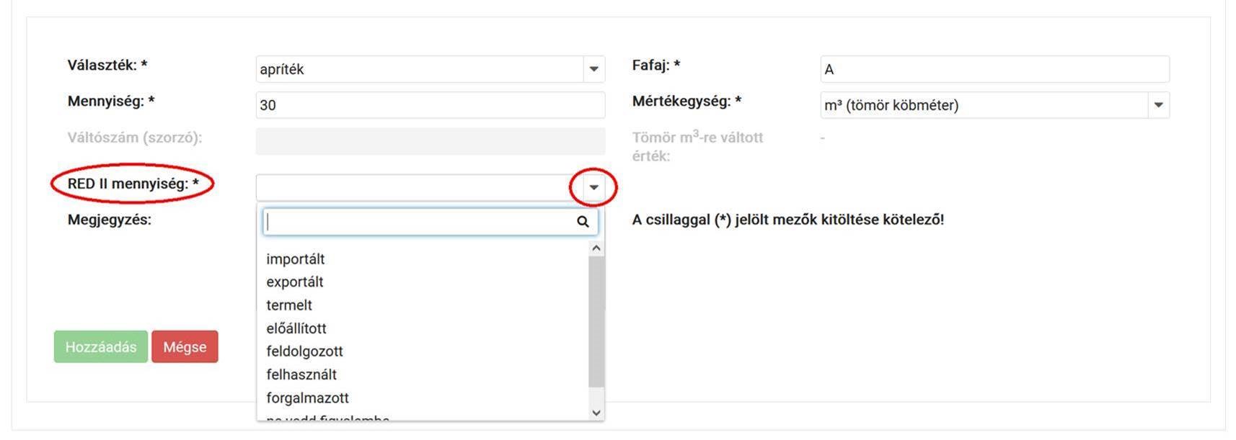The height and width of the screenshot is (440, 1236).
Task: Focus the Mennyiség field containing 30
Action: [x=430, y=105]
